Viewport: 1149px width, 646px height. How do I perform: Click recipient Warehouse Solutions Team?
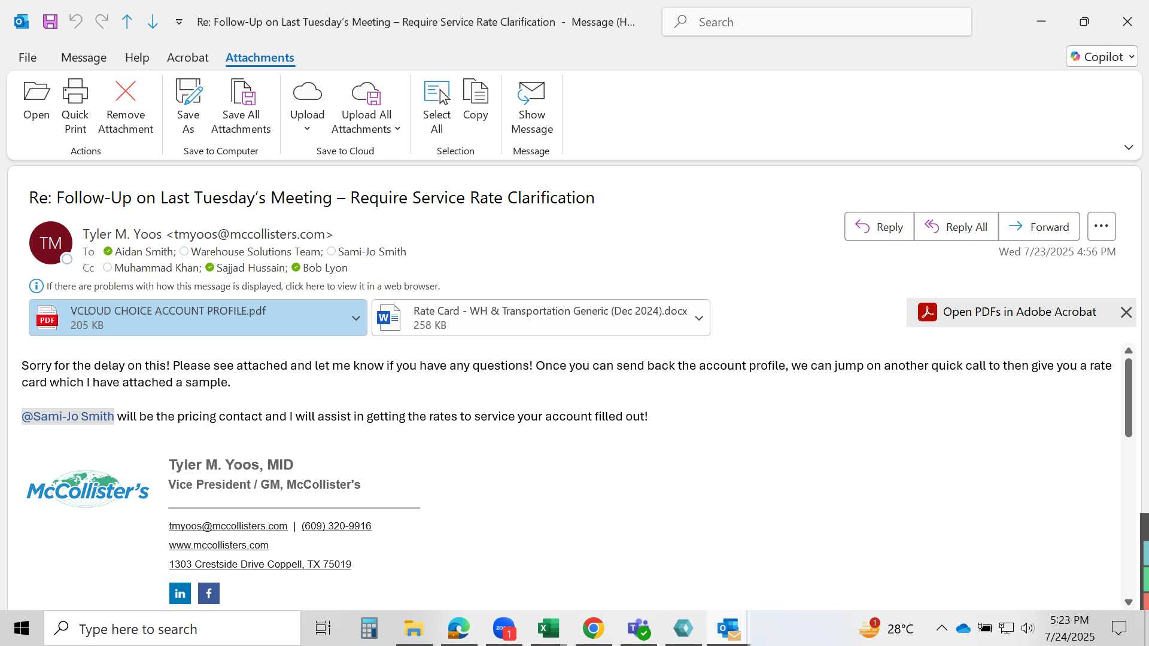pyautogui.click(x=257, y=252)
